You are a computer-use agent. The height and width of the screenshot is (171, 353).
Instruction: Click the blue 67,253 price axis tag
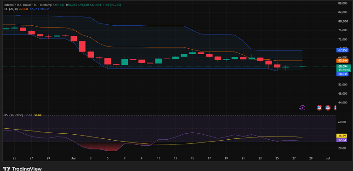tap(342, 50)
